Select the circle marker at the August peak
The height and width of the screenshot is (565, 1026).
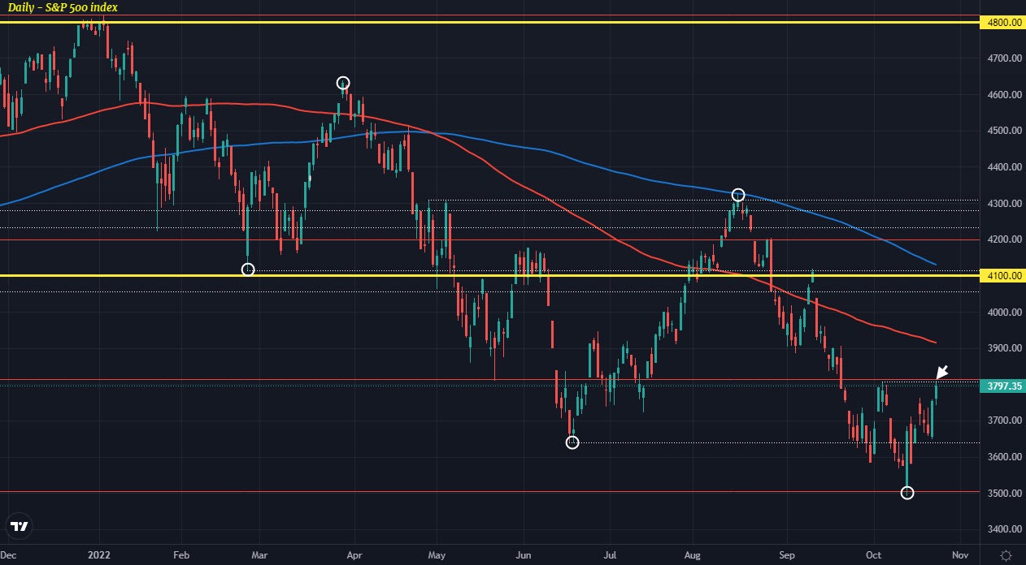pyautogui.click(x=738, y=194)
